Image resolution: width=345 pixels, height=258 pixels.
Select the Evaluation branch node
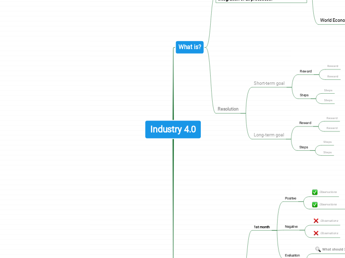(x=292, y=255)
